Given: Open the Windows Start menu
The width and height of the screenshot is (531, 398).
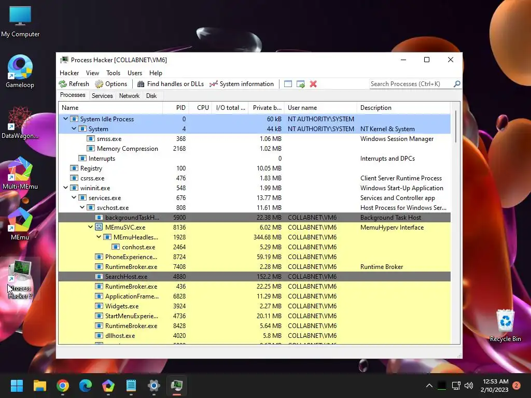Looking at the screenshot, I should click(17, 385).
